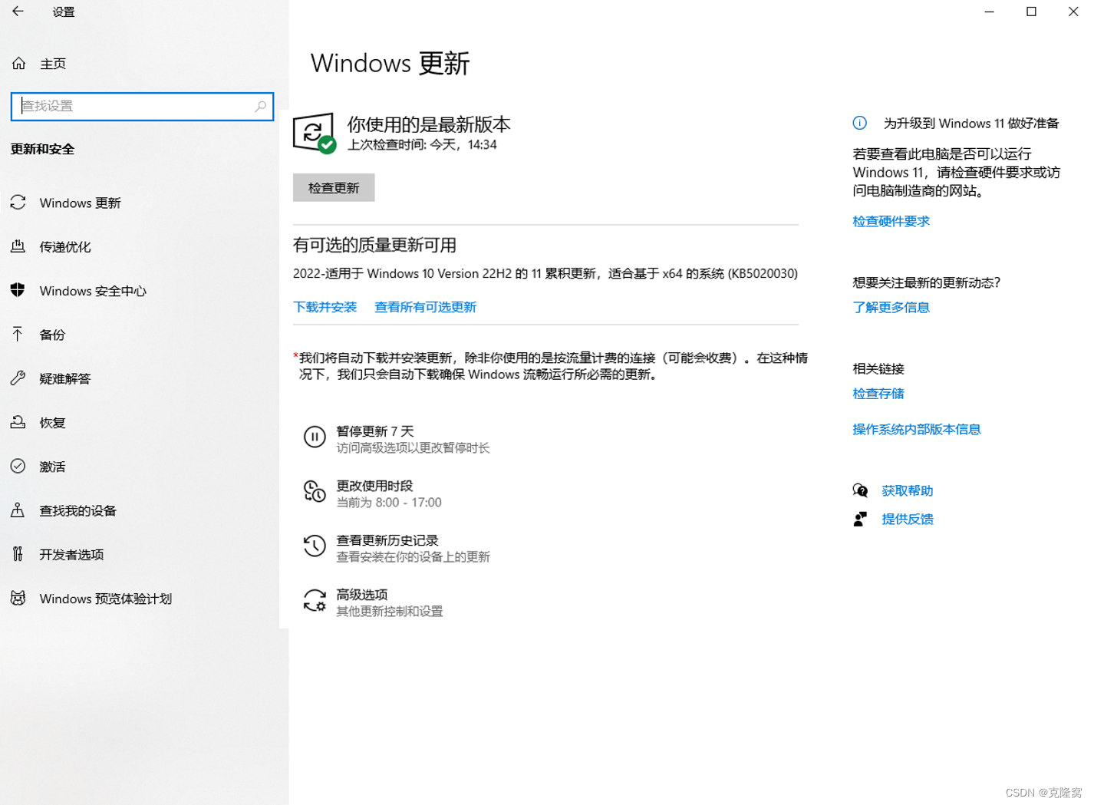
Task: Click the 提供反馈 person icon
Action: tap(860, 519)
